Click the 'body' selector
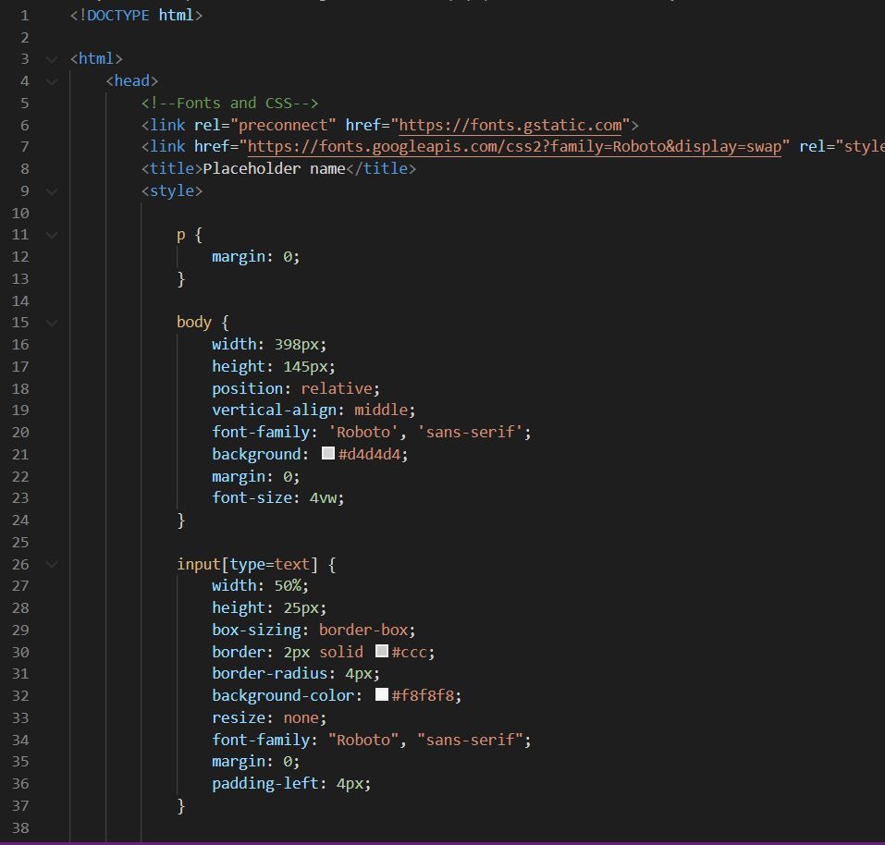This screenshot has height=845, width=885. [x=193, y=322]
